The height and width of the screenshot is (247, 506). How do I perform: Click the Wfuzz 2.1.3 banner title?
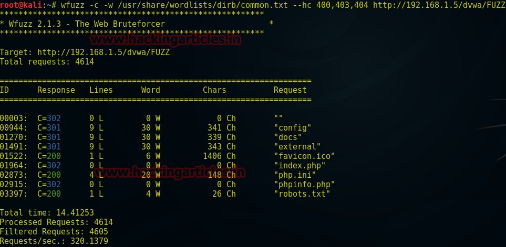pyautogui.click(x=87, y=24)
